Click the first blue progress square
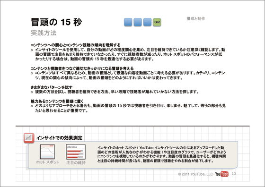The width and height of the screenshot is (265, 187). click(128, 22)
